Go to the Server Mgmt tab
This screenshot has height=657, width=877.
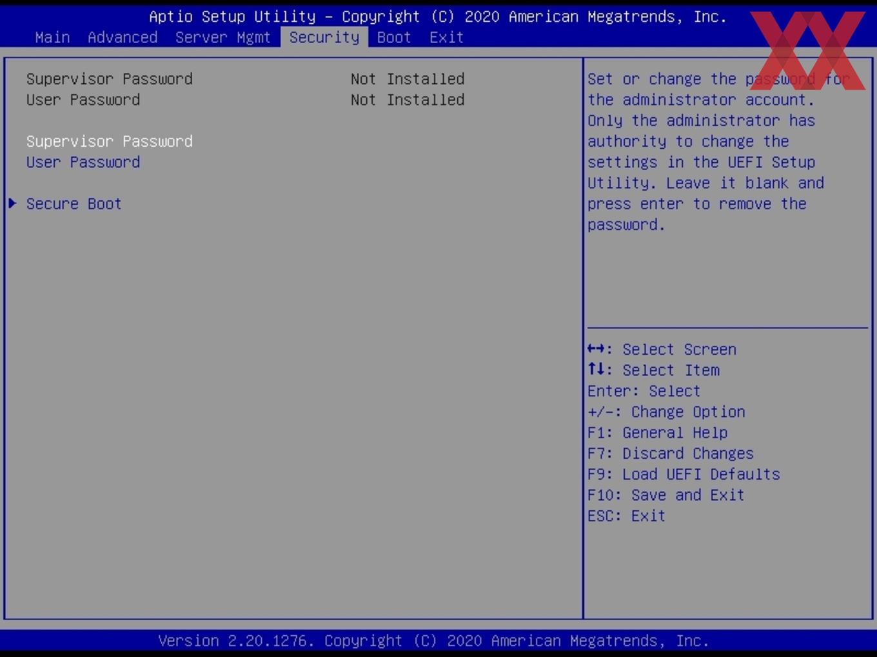click(x=223, y=37)
